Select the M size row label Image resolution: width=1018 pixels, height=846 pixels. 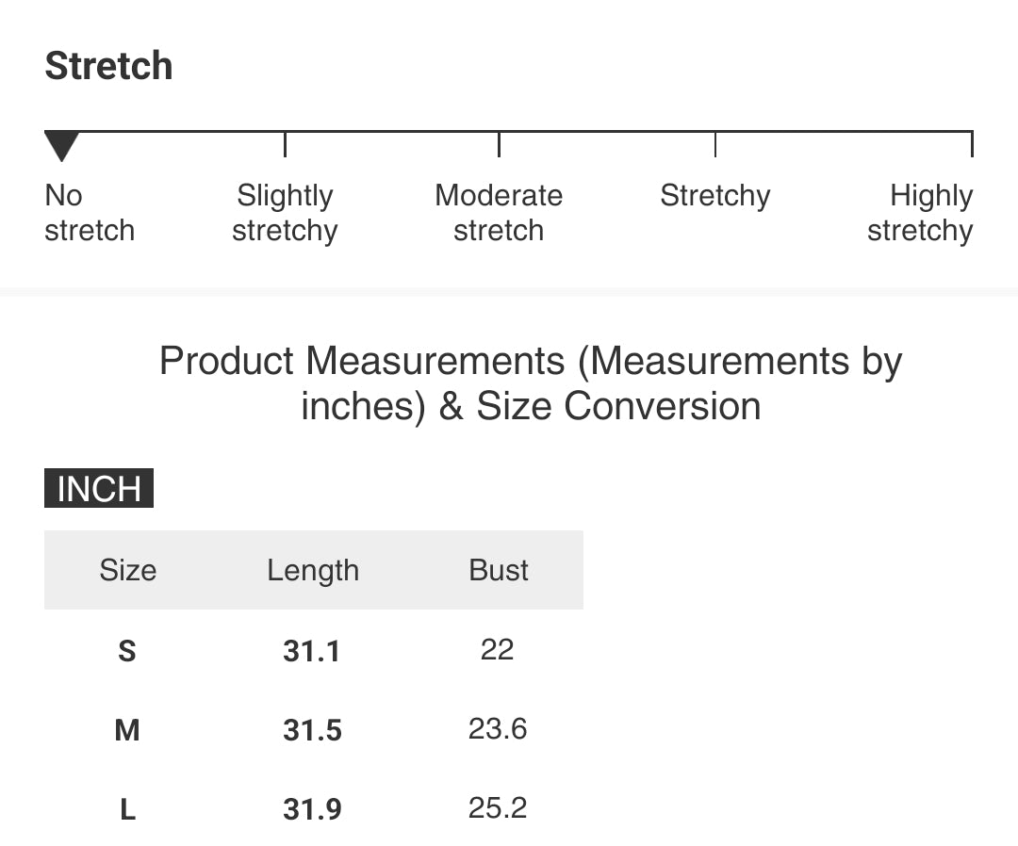point(127,730)
